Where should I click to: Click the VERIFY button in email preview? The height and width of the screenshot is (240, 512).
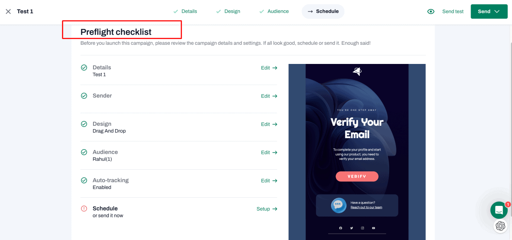pyautogui.click(x=357, y=176)
